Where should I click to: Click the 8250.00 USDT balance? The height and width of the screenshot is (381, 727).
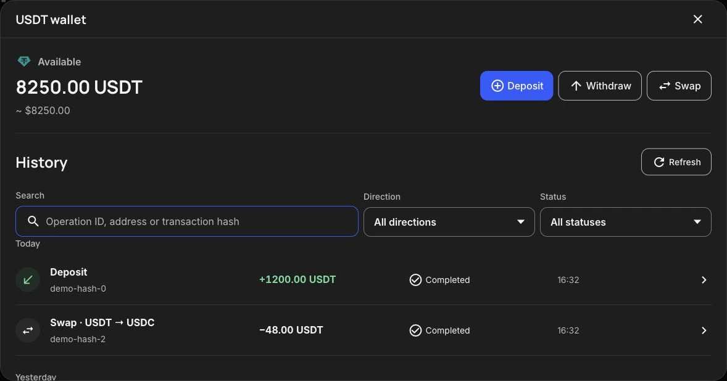(79, 87)
